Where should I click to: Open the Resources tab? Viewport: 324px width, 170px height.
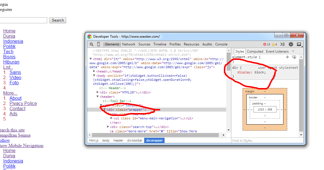coord(191,44)
